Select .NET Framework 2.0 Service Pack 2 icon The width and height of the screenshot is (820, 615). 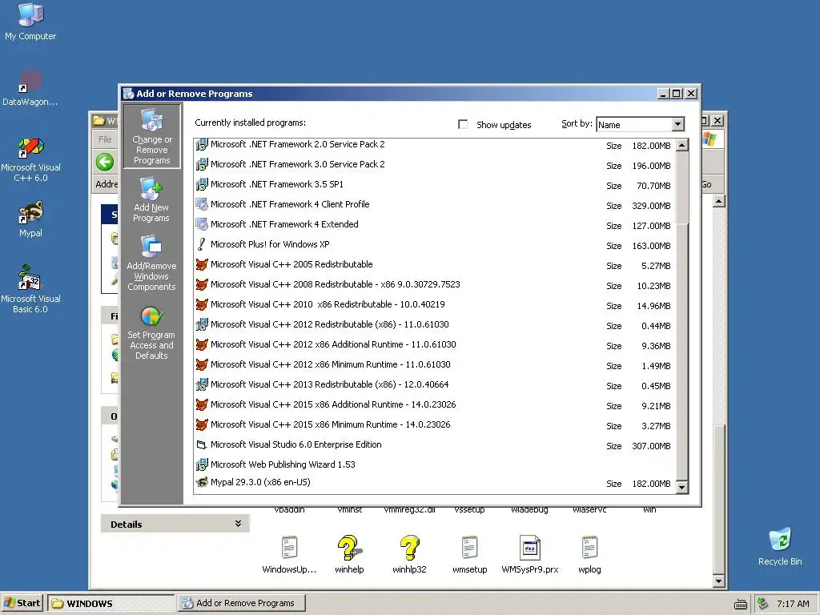point(201,144)
